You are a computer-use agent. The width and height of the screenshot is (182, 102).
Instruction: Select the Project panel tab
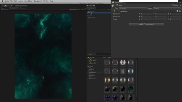[x=91, y=54]
